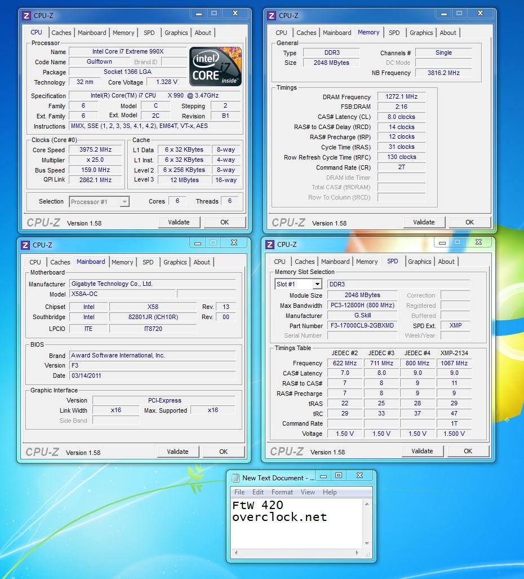524x579 pixels.
Task: Click the Southbridge 82801JR (ICH10R) field
Action: coord(153,317)
